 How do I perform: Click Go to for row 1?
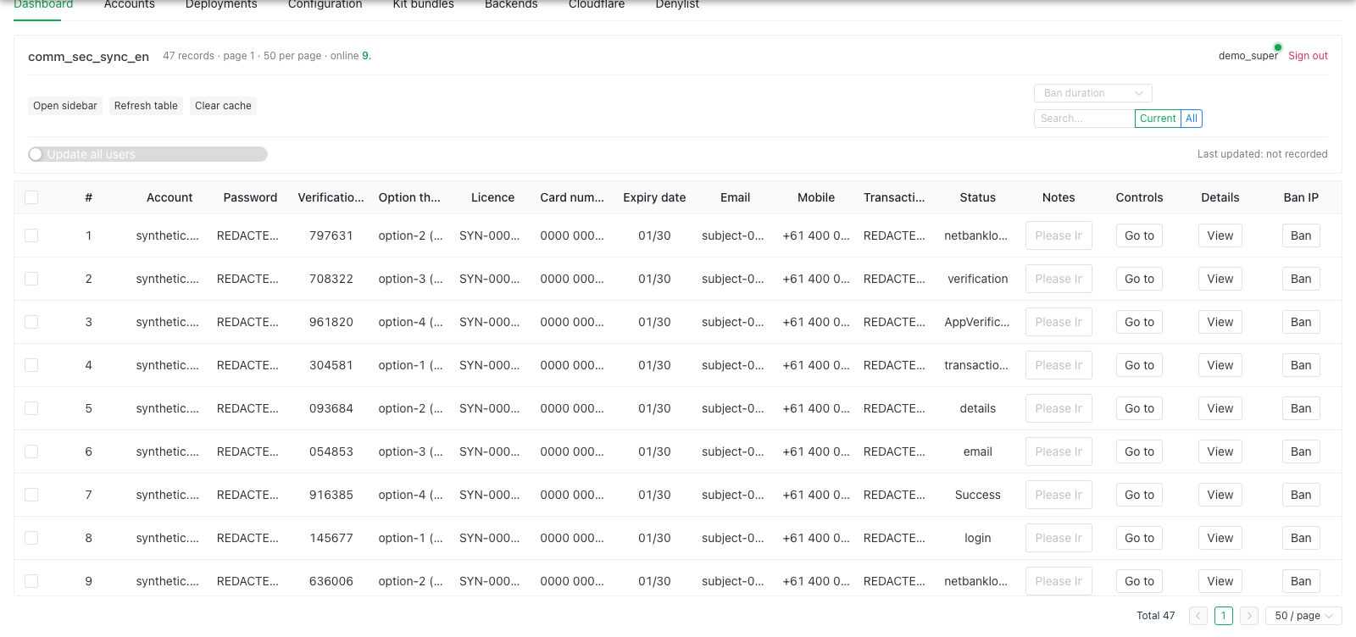(1139, 235)
